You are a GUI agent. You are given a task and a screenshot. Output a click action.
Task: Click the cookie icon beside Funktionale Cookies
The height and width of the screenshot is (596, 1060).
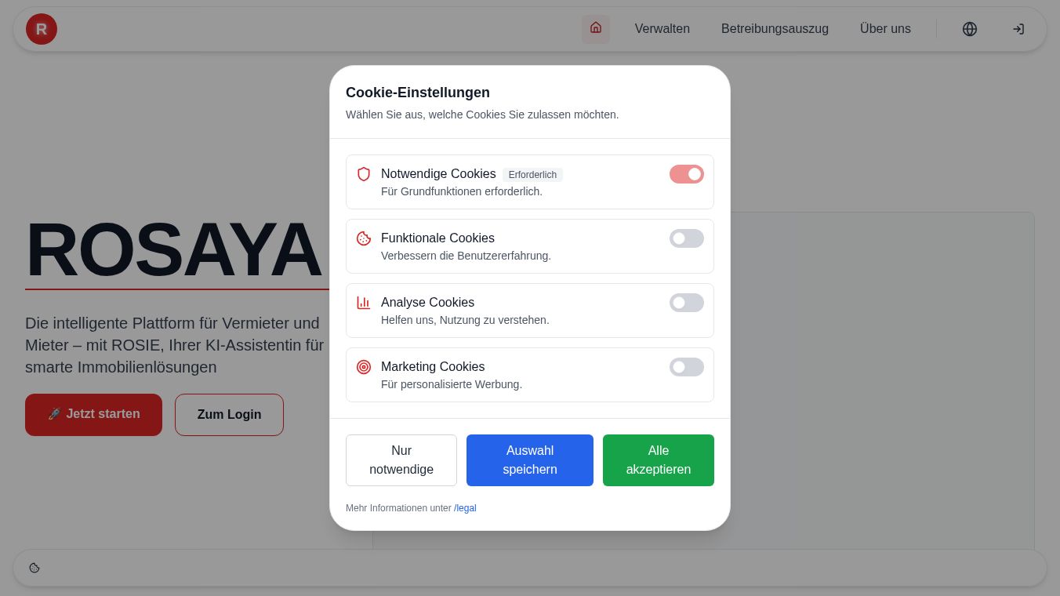coord(364,238)
